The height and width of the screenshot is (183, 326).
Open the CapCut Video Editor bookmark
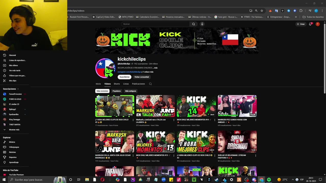pos(104,17)
